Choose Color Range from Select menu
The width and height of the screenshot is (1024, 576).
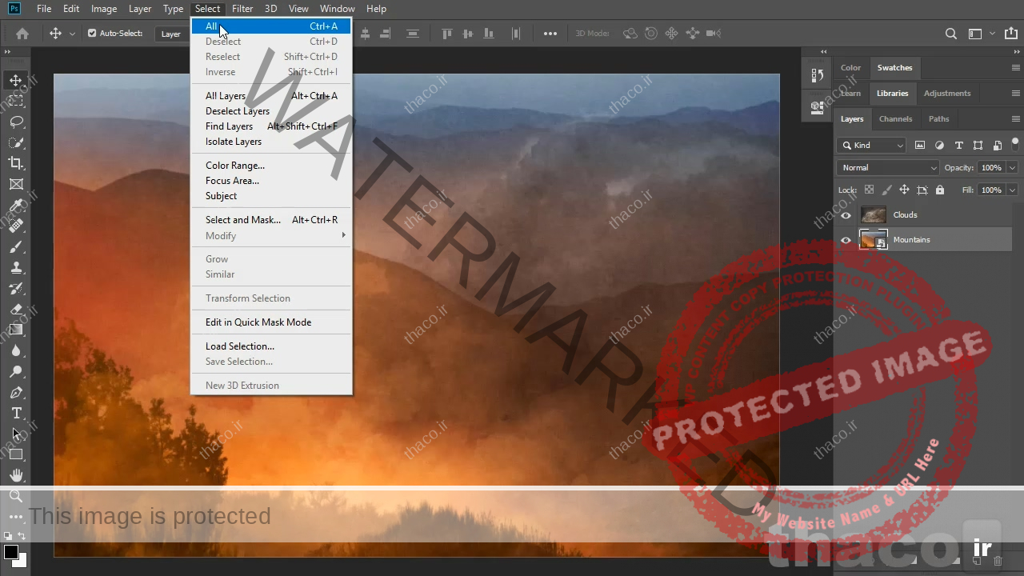[271, 166]
